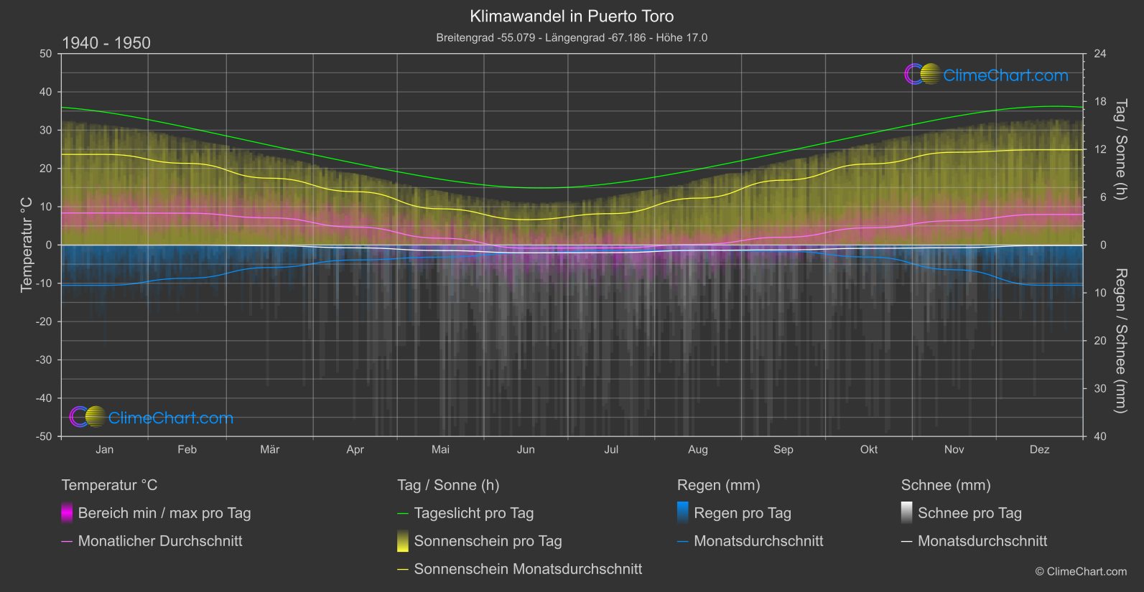
Task: Click the white 'Schnee pro Tag' swatch
Action: tap(907, 512)
